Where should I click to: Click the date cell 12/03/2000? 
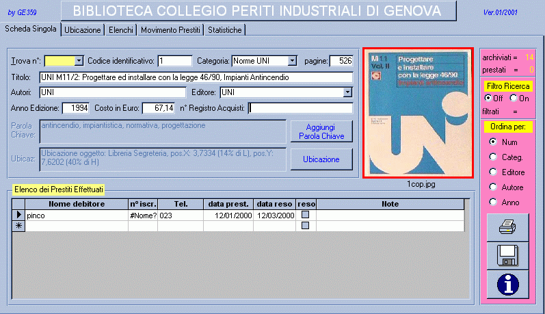[274, 215]
